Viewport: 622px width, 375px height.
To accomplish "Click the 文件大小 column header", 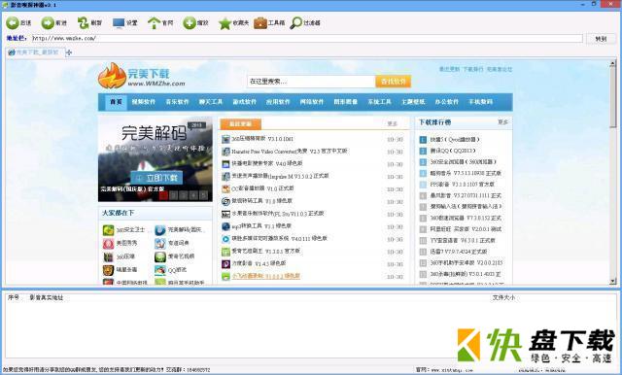I will point(503,297).
